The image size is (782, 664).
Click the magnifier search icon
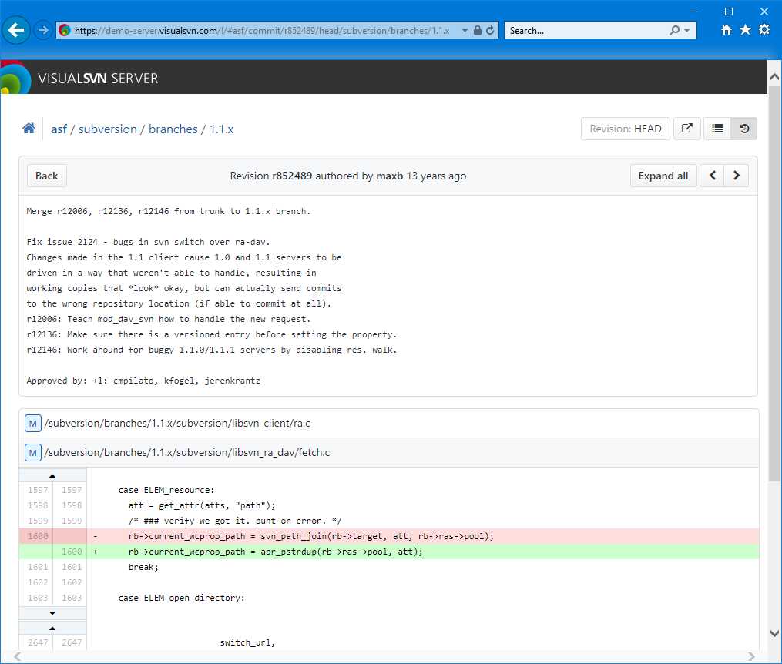coord(674,30)
